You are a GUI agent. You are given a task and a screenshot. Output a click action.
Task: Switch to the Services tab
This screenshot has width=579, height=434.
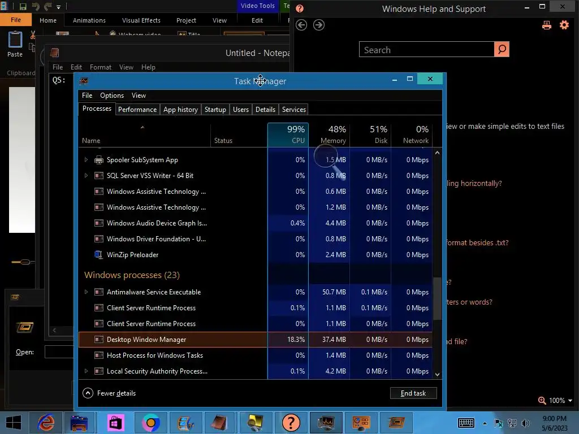tap(294, 110)
